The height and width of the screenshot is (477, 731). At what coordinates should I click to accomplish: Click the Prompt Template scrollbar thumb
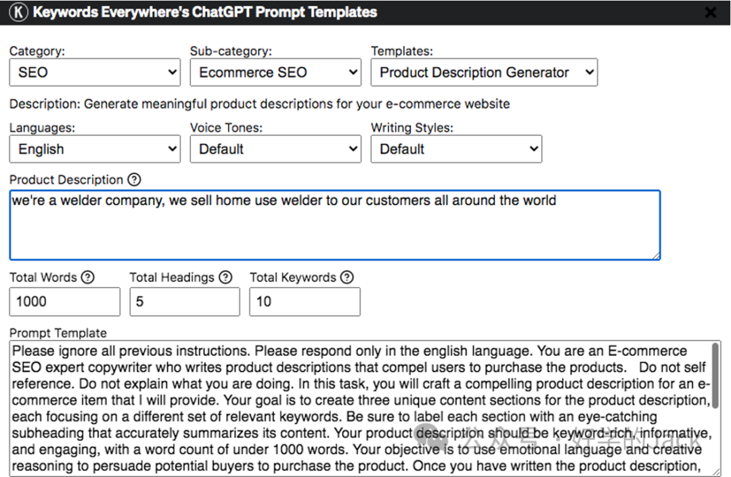pos(715,376)
